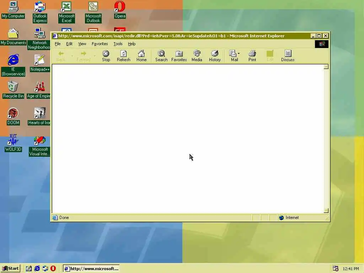Refresh the current page
The height and width of the screenshot is (273, 364).
tap(123, 56)
